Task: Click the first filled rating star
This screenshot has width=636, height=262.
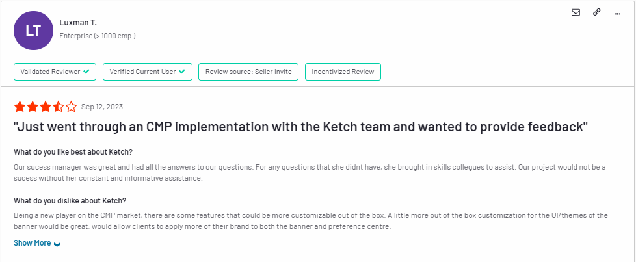Action: click(x=20, y=107)
